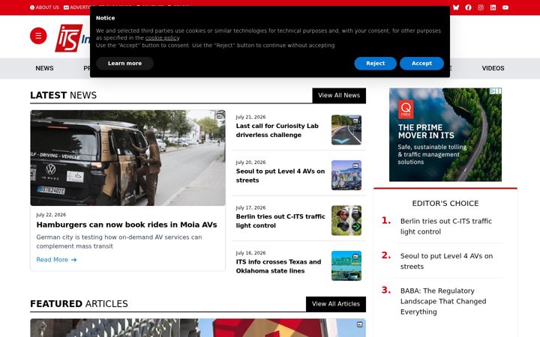Open the News menu item
This screenshot has height=337, width=540.
point(44,68)
